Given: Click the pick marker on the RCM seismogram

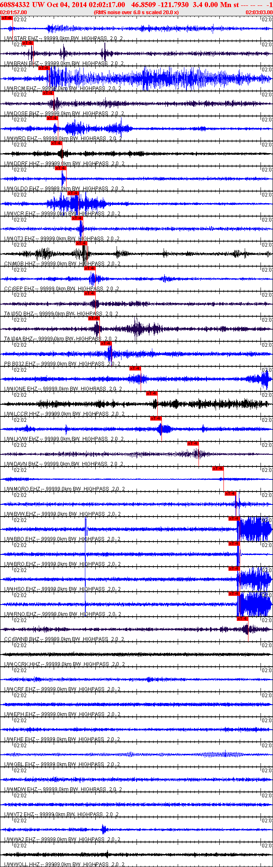Looking at the screenshot, I should tap(44, 68).
